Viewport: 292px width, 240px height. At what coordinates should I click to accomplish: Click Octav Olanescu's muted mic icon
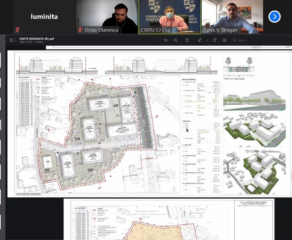(80, 30)
